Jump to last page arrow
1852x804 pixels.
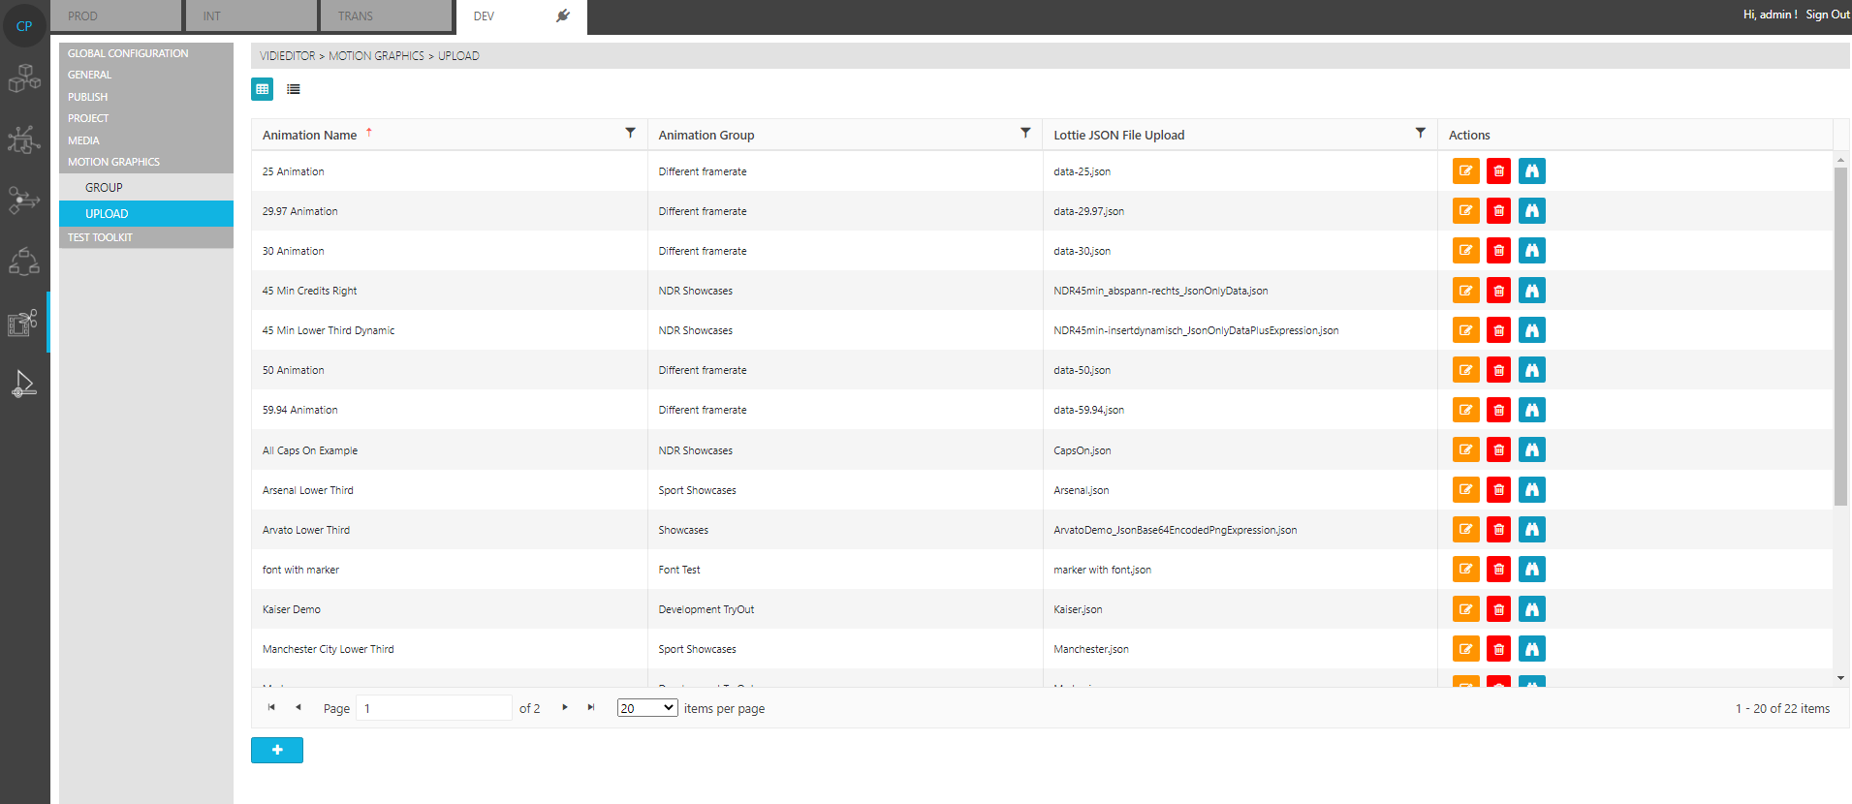click(591, 708)
